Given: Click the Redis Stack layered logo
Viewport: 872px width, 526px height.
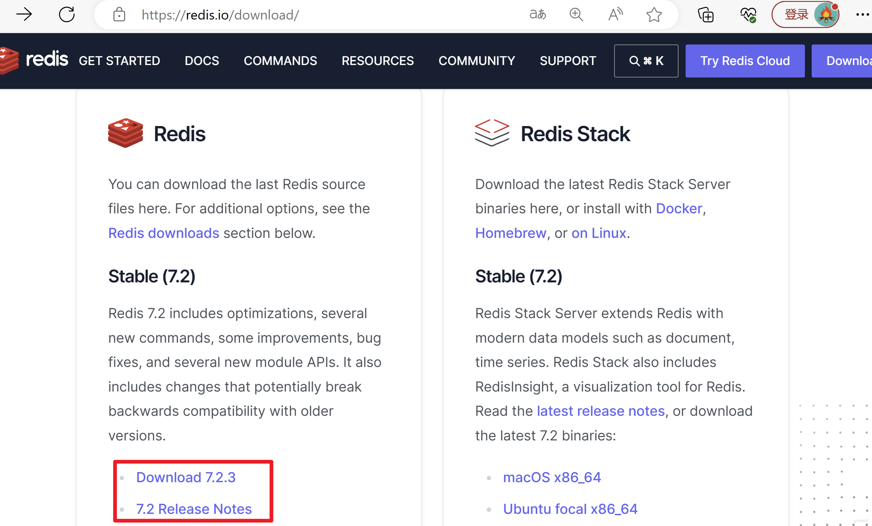Looking at the screenshot, I should pos(492,133).
